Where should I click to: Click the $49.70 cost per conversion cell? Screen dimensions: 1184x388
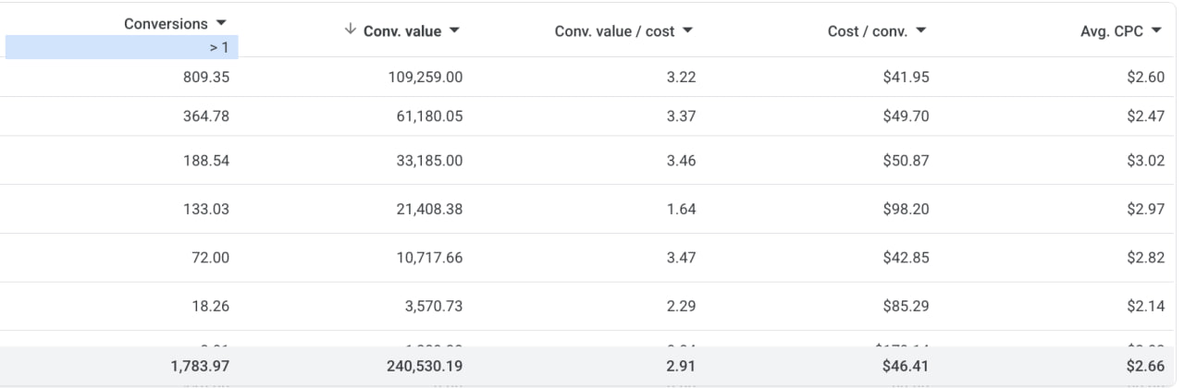pyautogui.click(x=906, y=115)
